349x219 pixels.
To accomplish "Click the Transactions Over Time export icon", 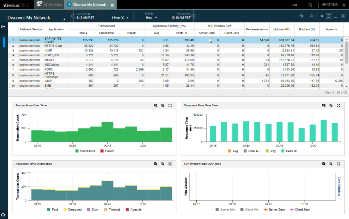I will [x=163, y=105].
